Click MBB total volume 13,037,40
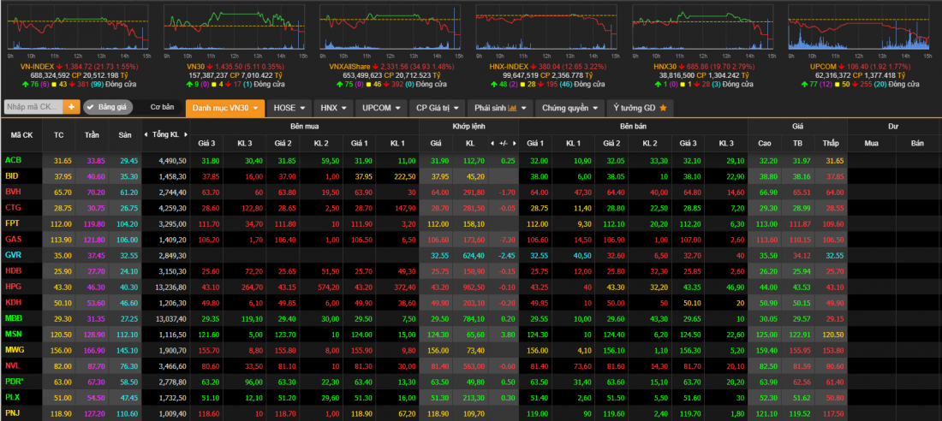This screenshot has height=421, width=942. 172,317
